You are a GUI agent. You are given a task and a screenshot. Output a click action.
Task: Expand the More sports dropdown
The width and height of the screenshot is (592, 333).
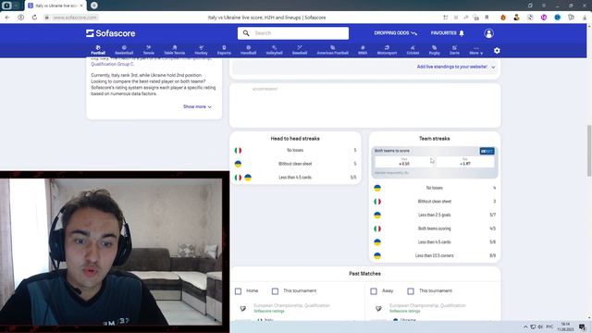click(x=476, y=51)
